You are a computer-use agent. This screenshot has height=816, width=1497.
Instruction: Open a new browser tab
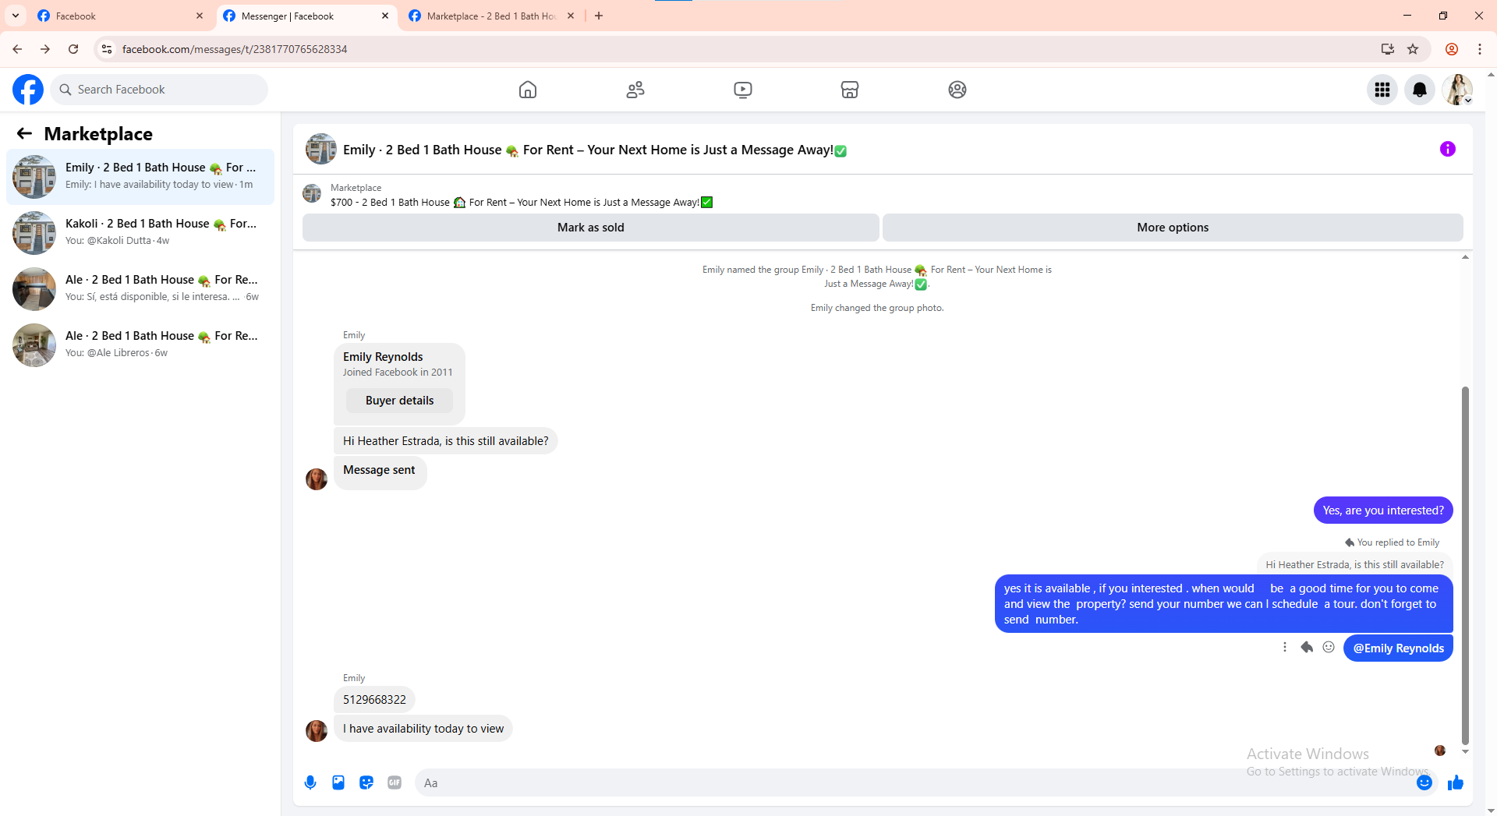pyautogui.click(x=599, y=16)
